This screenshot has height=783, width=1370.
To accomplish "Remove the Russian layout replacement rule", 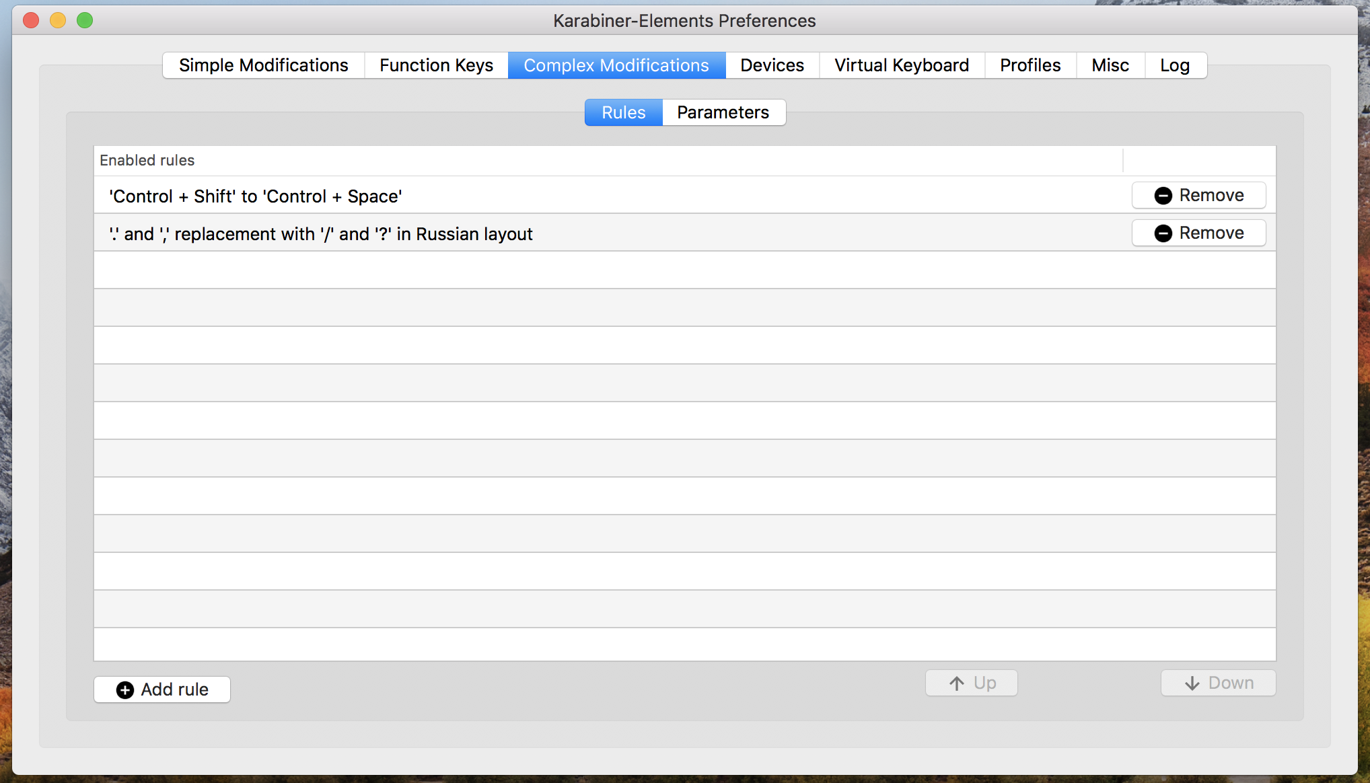I will [x=1199, y=233].
